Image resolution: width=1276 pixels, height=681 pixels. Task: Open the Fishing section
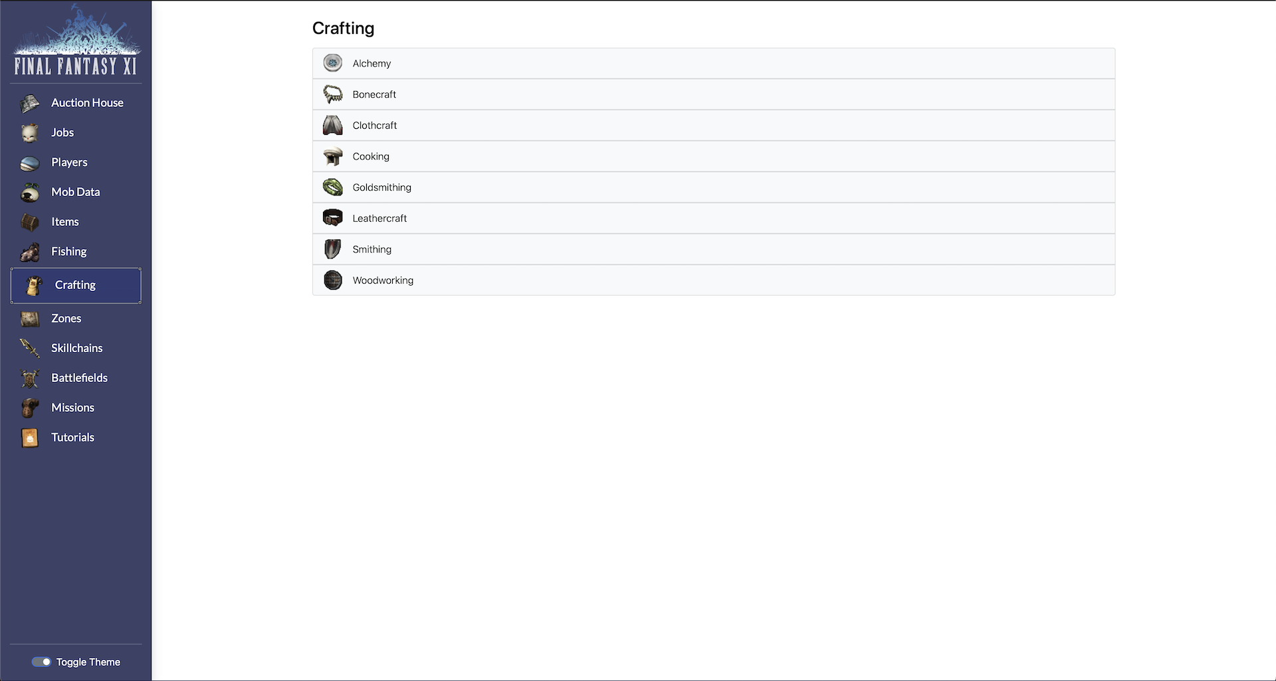[x=68, y=252]
